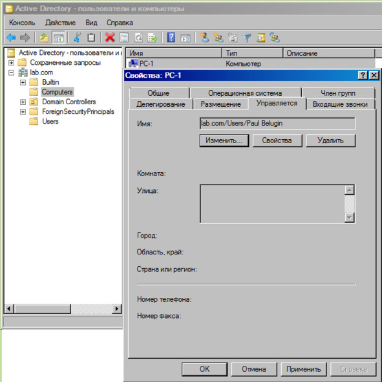Switch to the Делегирование tab

[161, 104]
